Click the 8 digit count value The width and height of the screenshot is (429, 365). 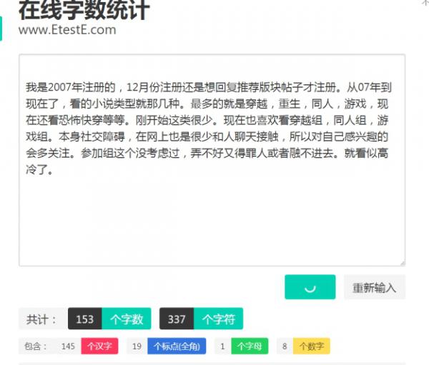[x=285, y=346]
